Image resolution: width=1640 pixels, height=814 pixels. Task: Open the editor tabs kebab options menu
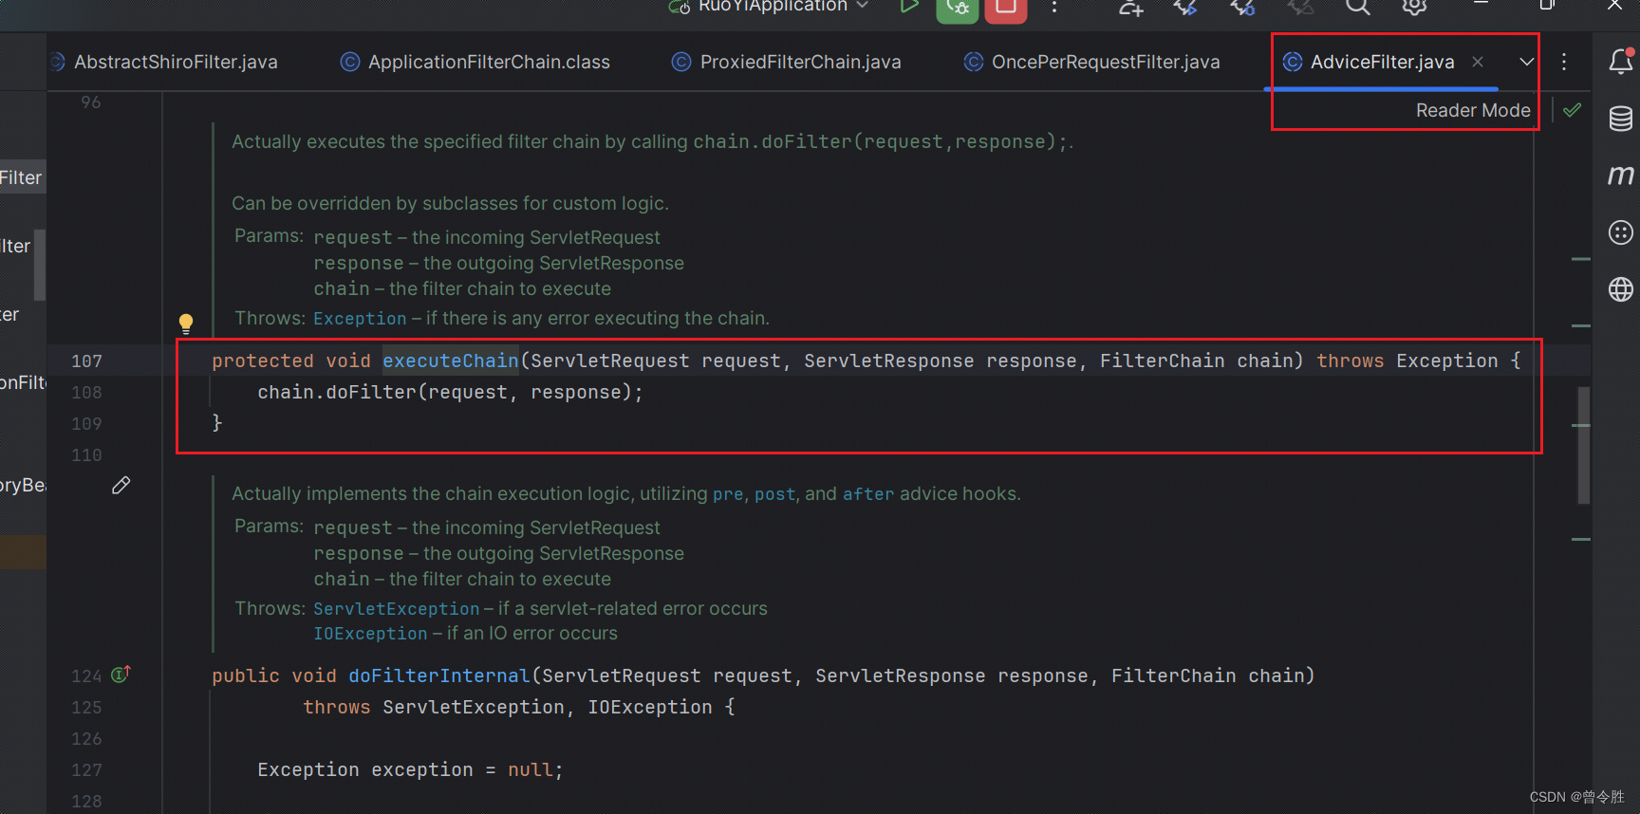pyautogui.click(x=1564, y=62)
